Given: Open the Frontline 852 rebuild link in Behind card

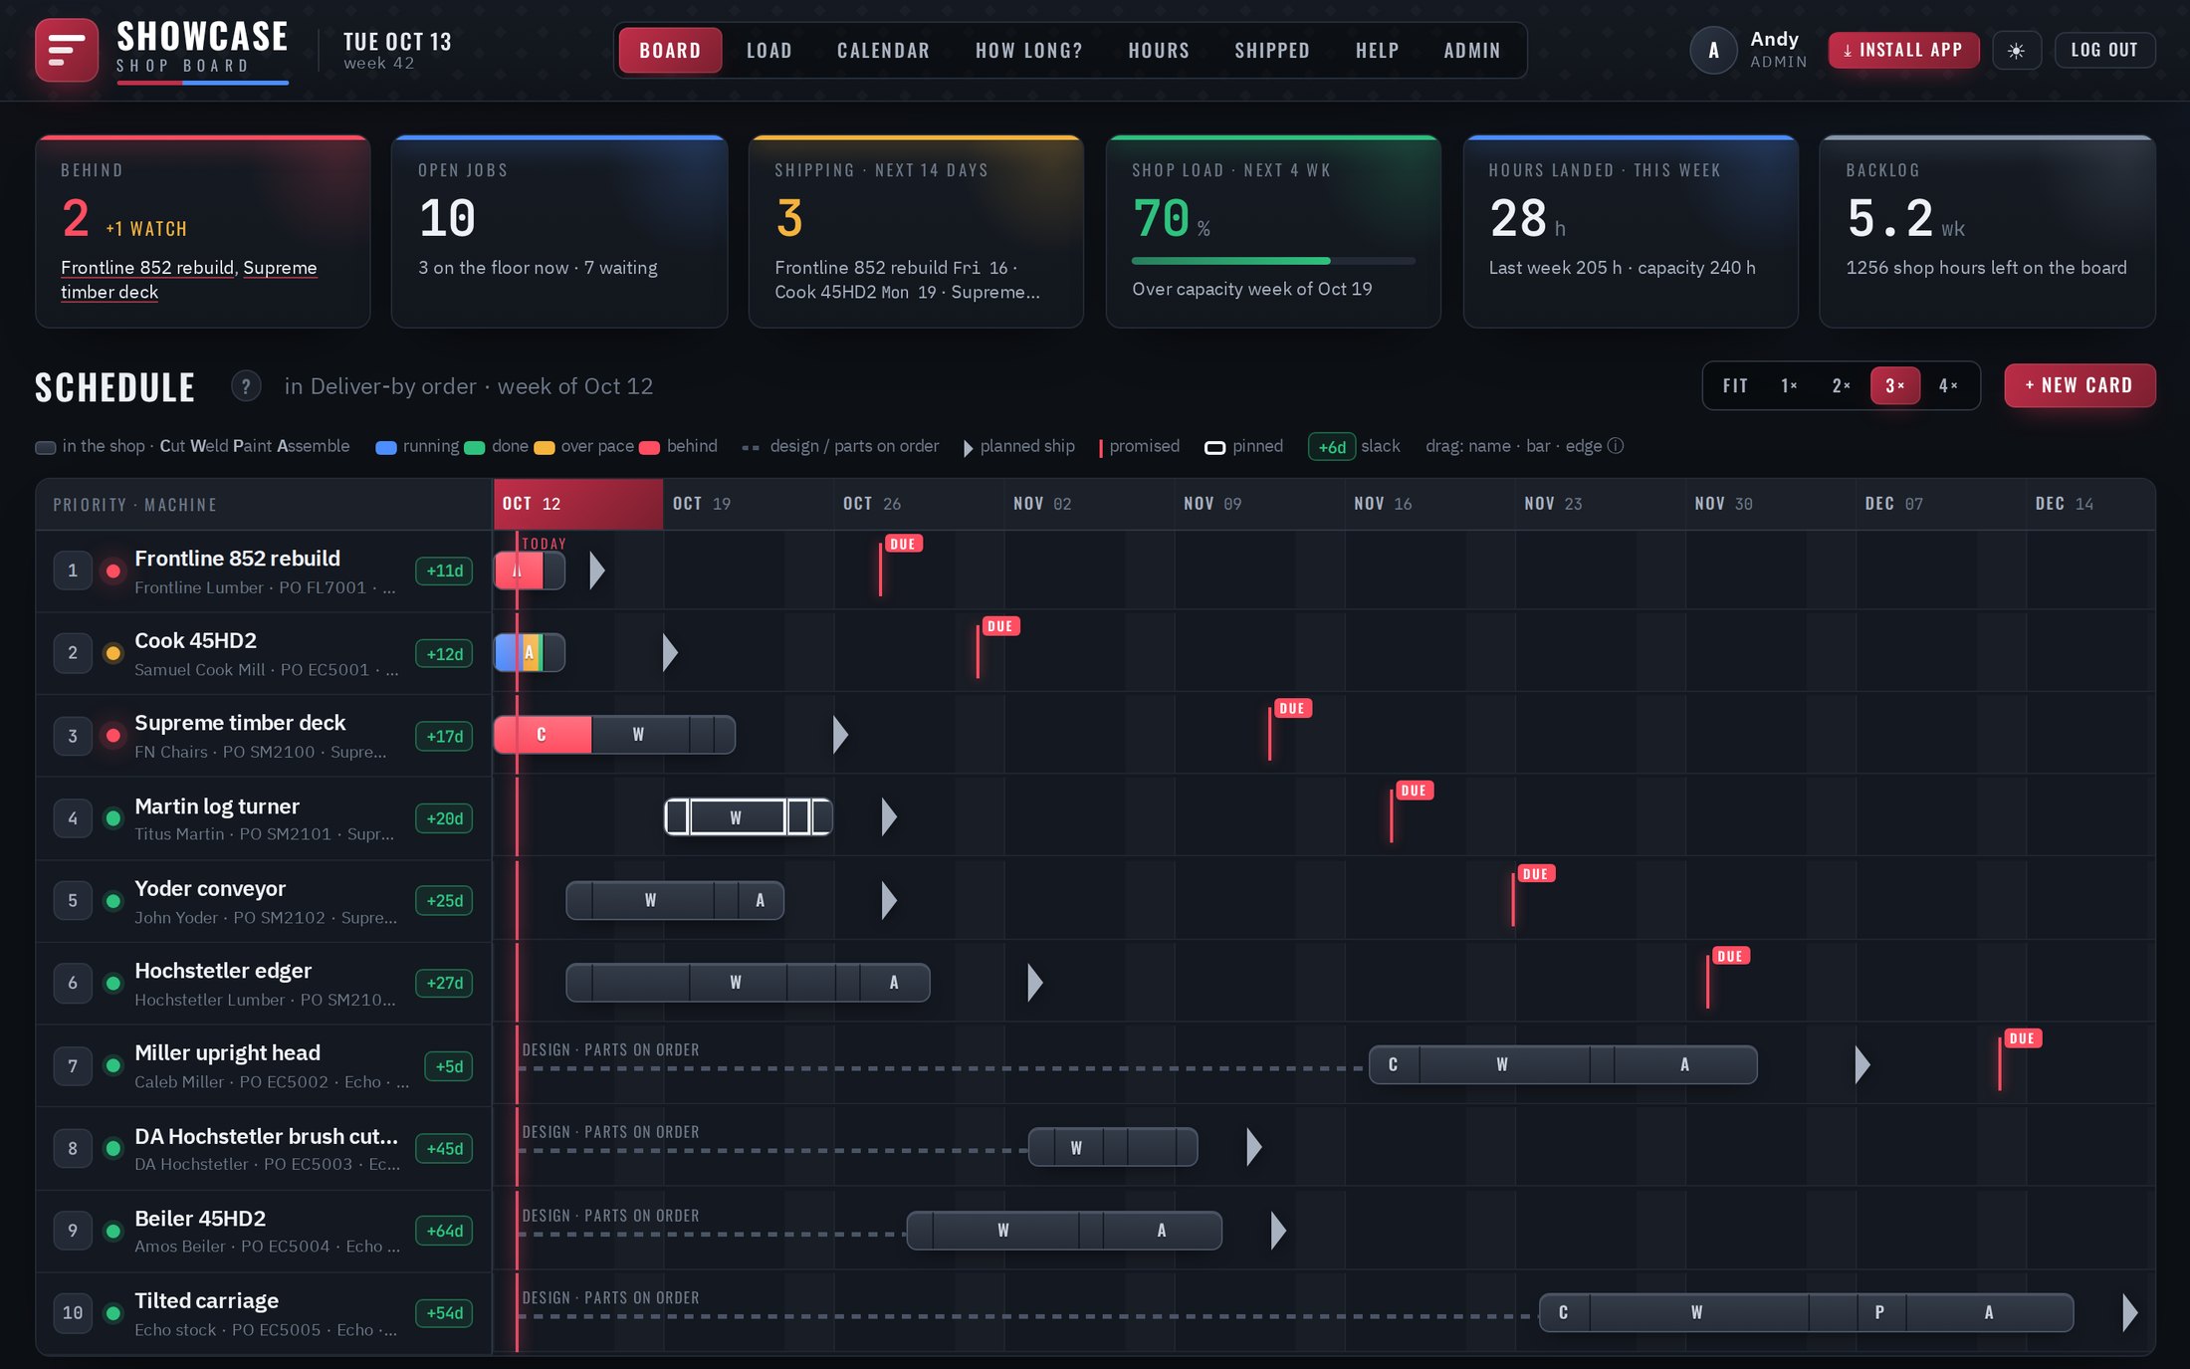Looking at the screenshot, I should 147,268.
